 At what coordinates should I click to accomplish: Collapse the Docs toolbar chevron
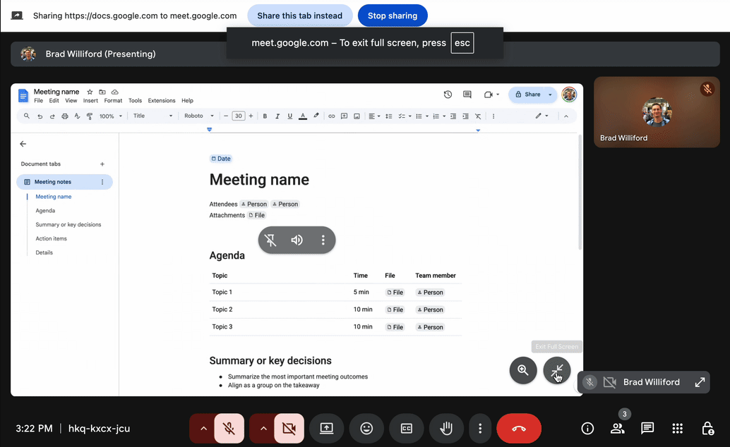[566, 116]
